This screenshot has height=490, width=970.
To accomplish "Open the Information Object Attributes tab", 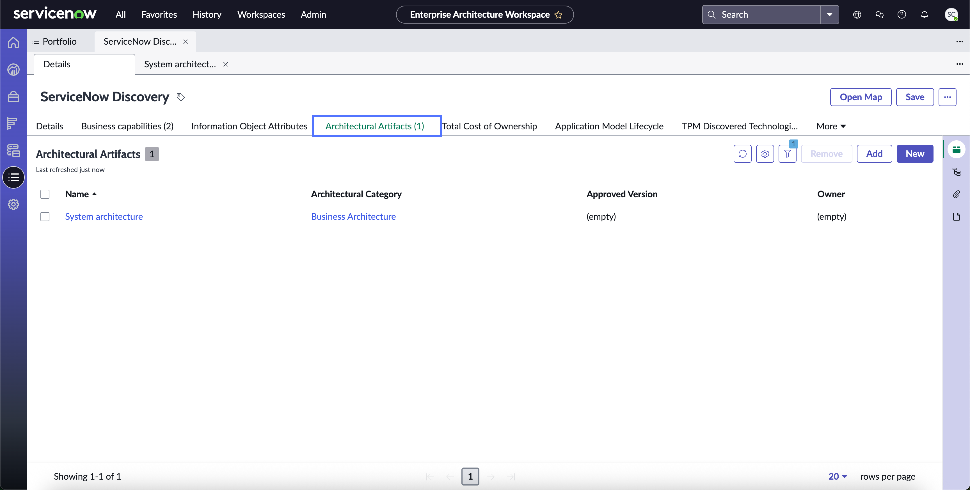I will click(x=249, y=126).
